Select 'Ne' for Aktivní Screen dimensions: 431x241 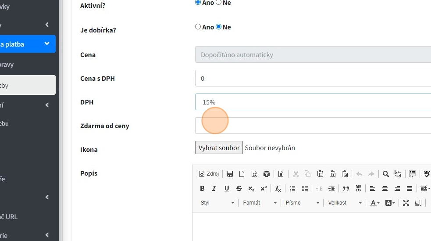(219, 3)
